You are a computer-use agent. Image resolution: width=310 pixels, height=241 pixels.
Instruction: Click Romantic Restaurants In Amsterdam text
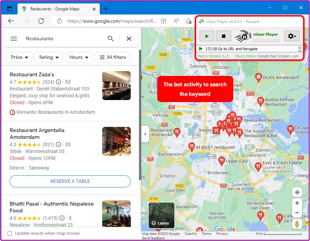pos(56,112)
